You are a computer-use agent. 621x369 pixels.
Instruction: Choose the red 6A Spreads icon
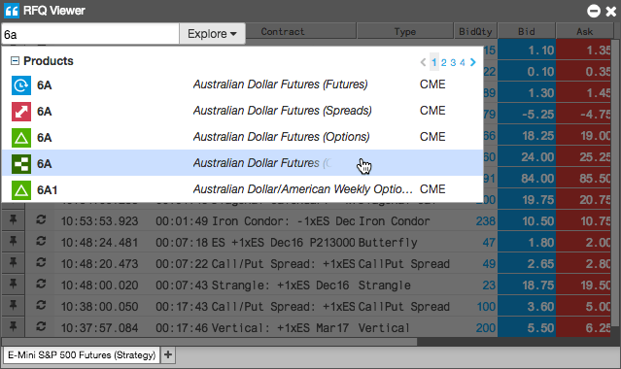pyautogui.click(x=21, y=112)
